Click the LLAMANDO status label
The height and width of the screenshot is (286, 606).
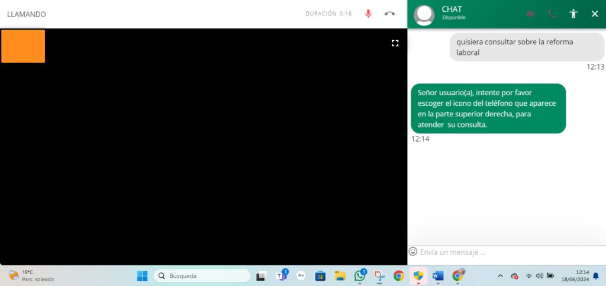[x=27, y=14]
